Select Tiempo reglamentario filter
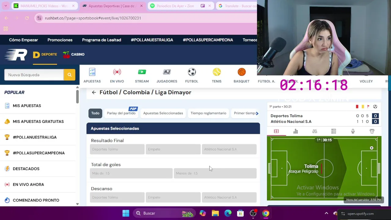Screen dimensions: 391x220 (208, 113)
